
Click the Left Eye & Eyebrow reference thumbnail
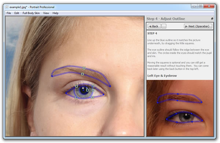click(180, 108)
